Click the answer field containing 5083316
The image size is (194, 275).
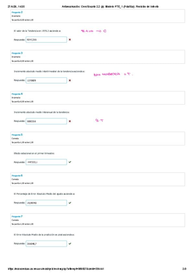46,121
